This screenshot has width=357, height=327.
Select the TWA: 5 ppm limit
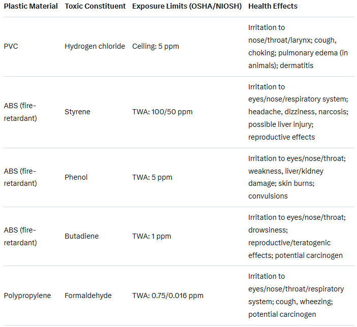(x=152, y=177)
